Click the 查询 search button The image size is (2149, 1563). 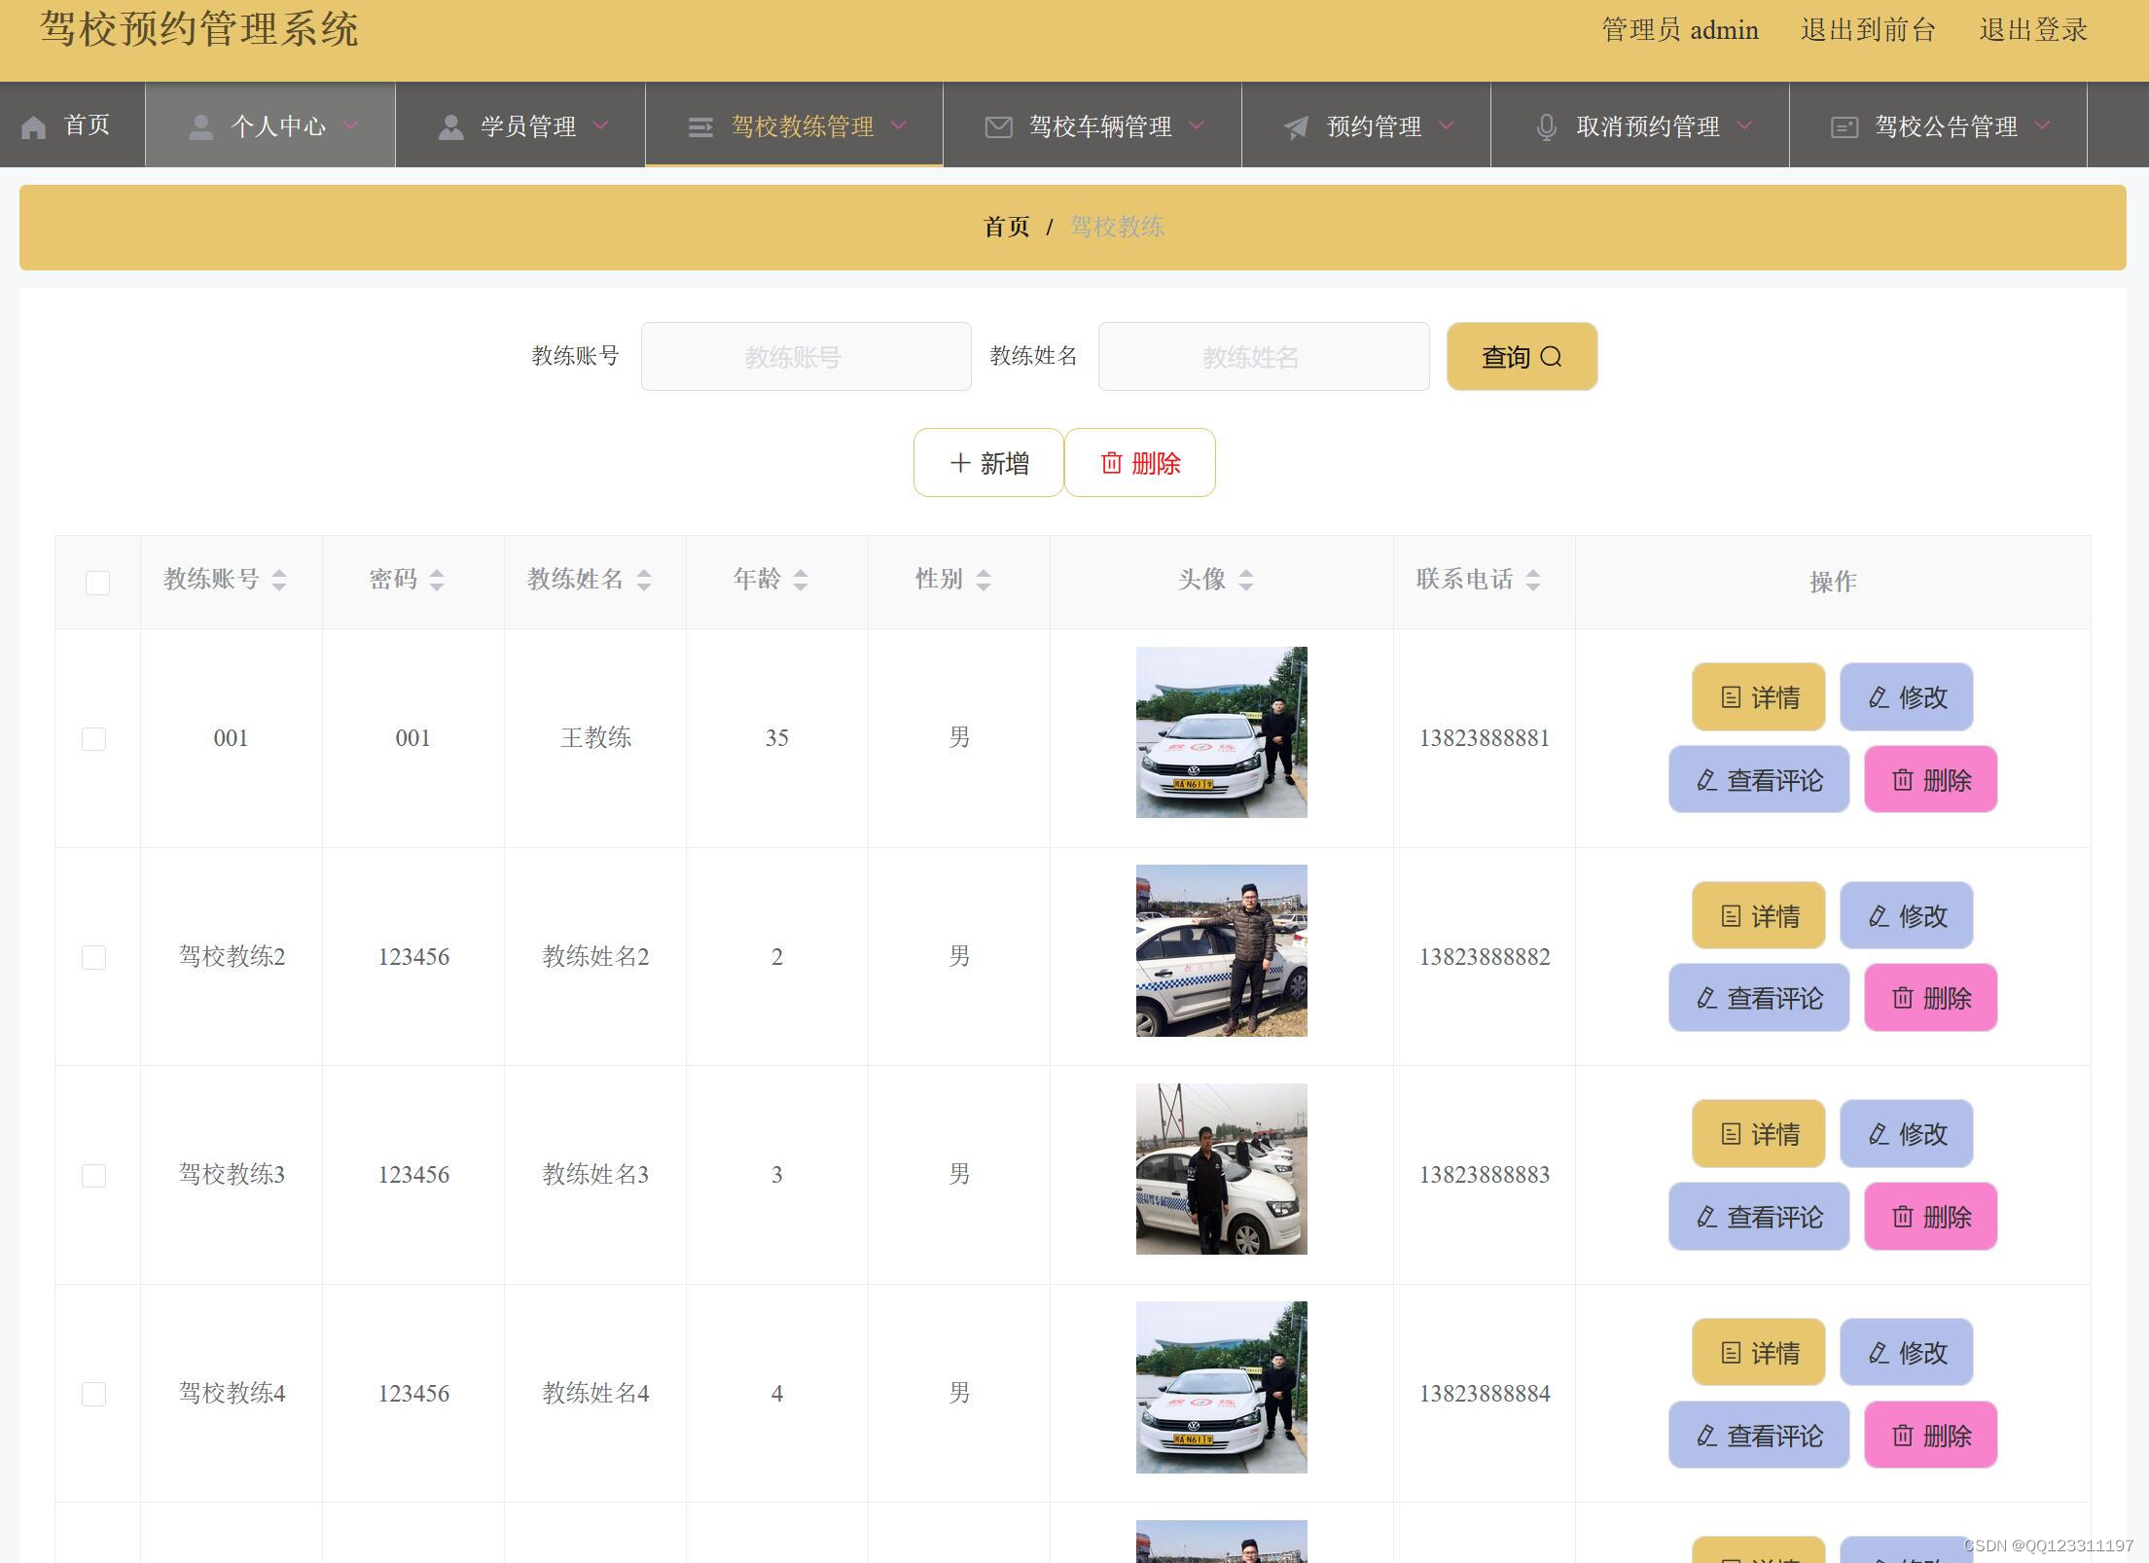point(1522,357)
